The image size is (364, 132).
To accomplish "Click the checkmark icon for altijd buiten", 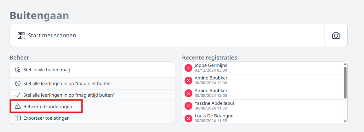I will pos(18,95).
